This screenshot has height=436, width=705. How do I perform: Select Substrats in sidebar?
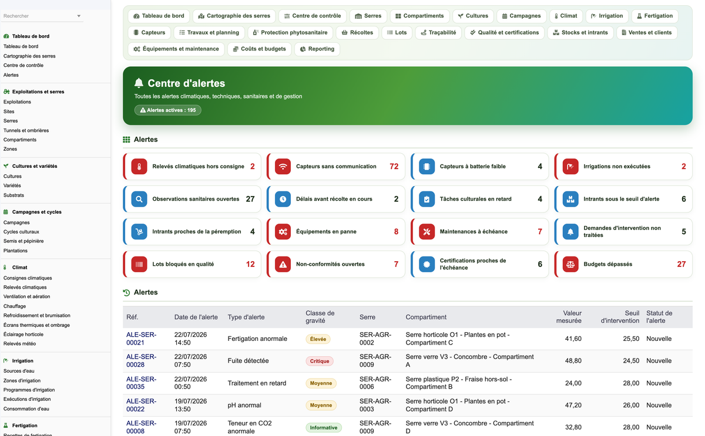click(x=14, y=195)
